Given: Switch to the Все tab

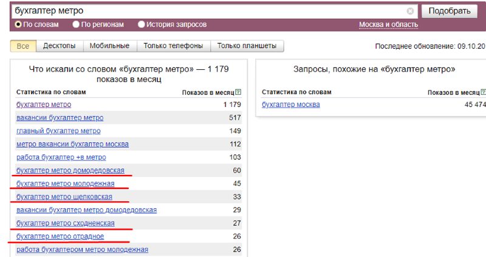Looking at the screenshot, I should point(23,46).
